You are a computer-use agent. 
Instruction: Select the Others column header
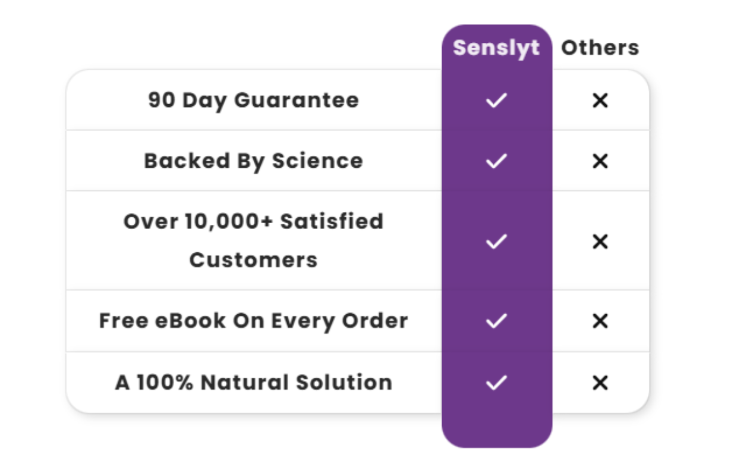[x=600, y=48]
